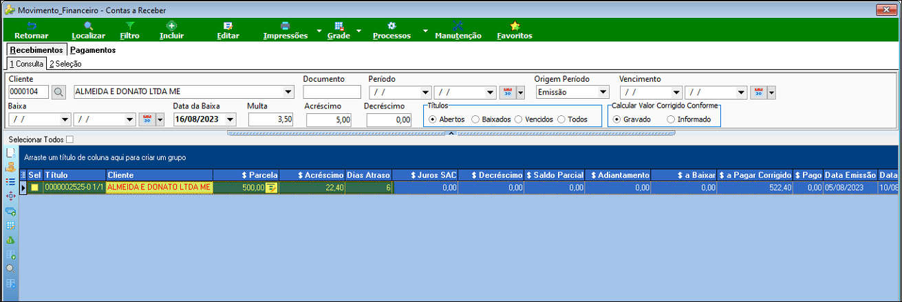This screenshot has height=302, width=902.
Task: Click the Editar toolbar button
Action: (228, 30)
